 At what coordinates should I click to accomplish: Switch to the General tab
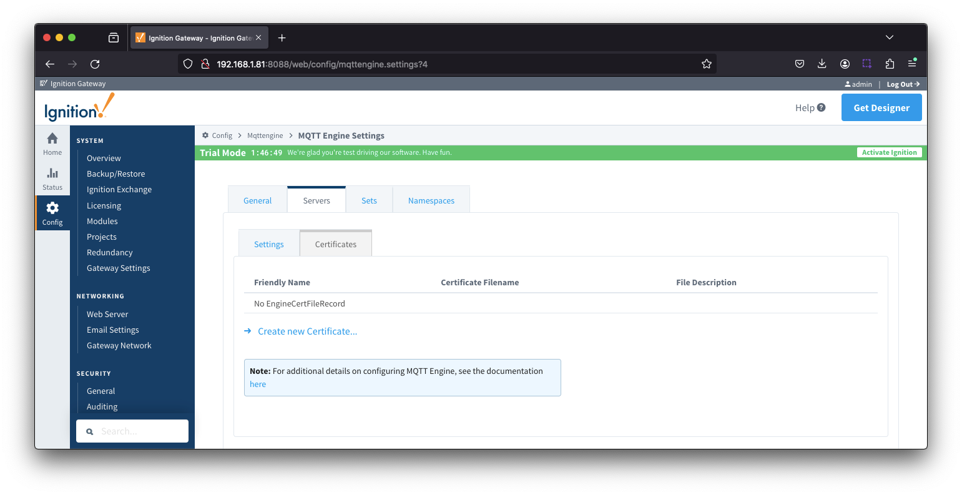257,200
